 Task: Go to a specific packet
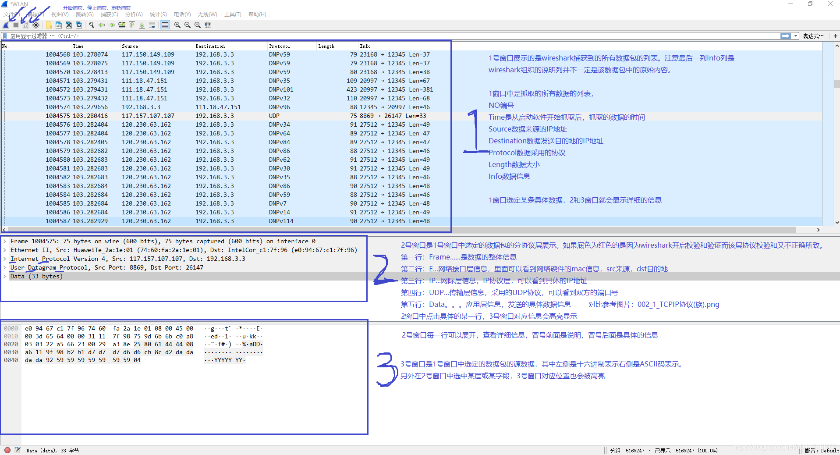point(122,25)
